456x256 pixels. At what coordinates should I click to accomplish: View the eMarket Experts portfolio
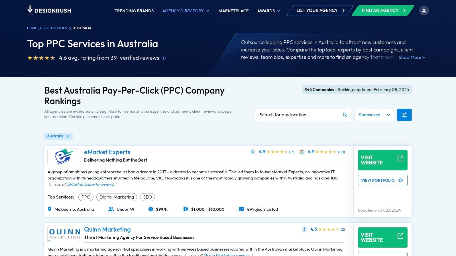(382, 180)
